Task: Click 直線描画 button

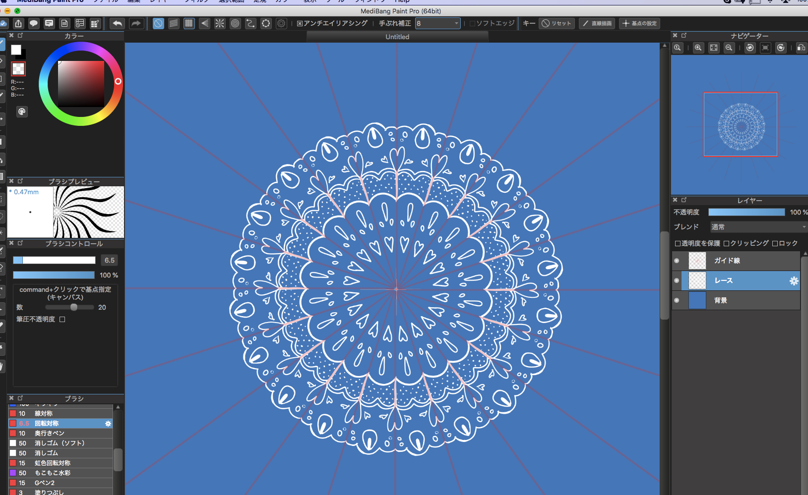Action: (x=597, y=23)
